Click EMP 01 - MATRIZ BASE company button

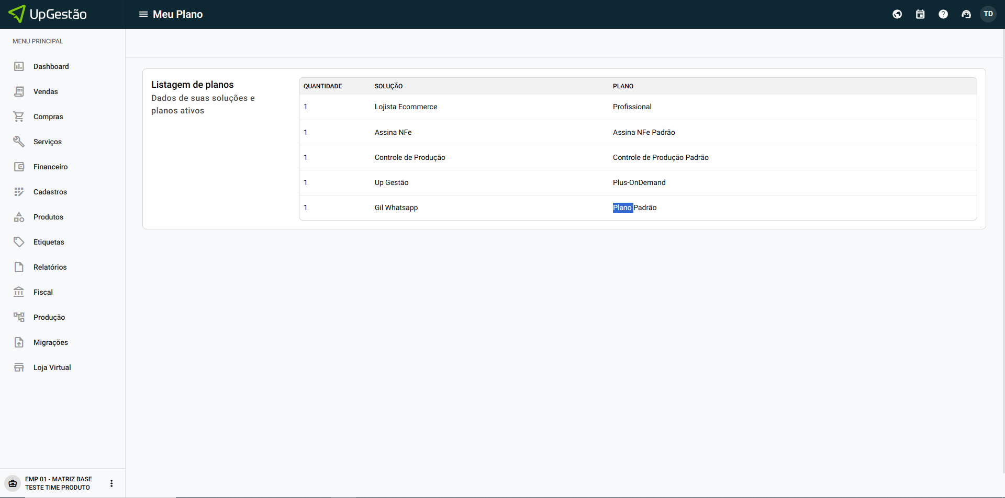58,483
